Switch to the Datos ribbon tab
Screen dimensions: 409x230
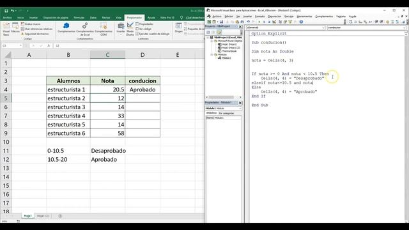(x=93, y=18)
